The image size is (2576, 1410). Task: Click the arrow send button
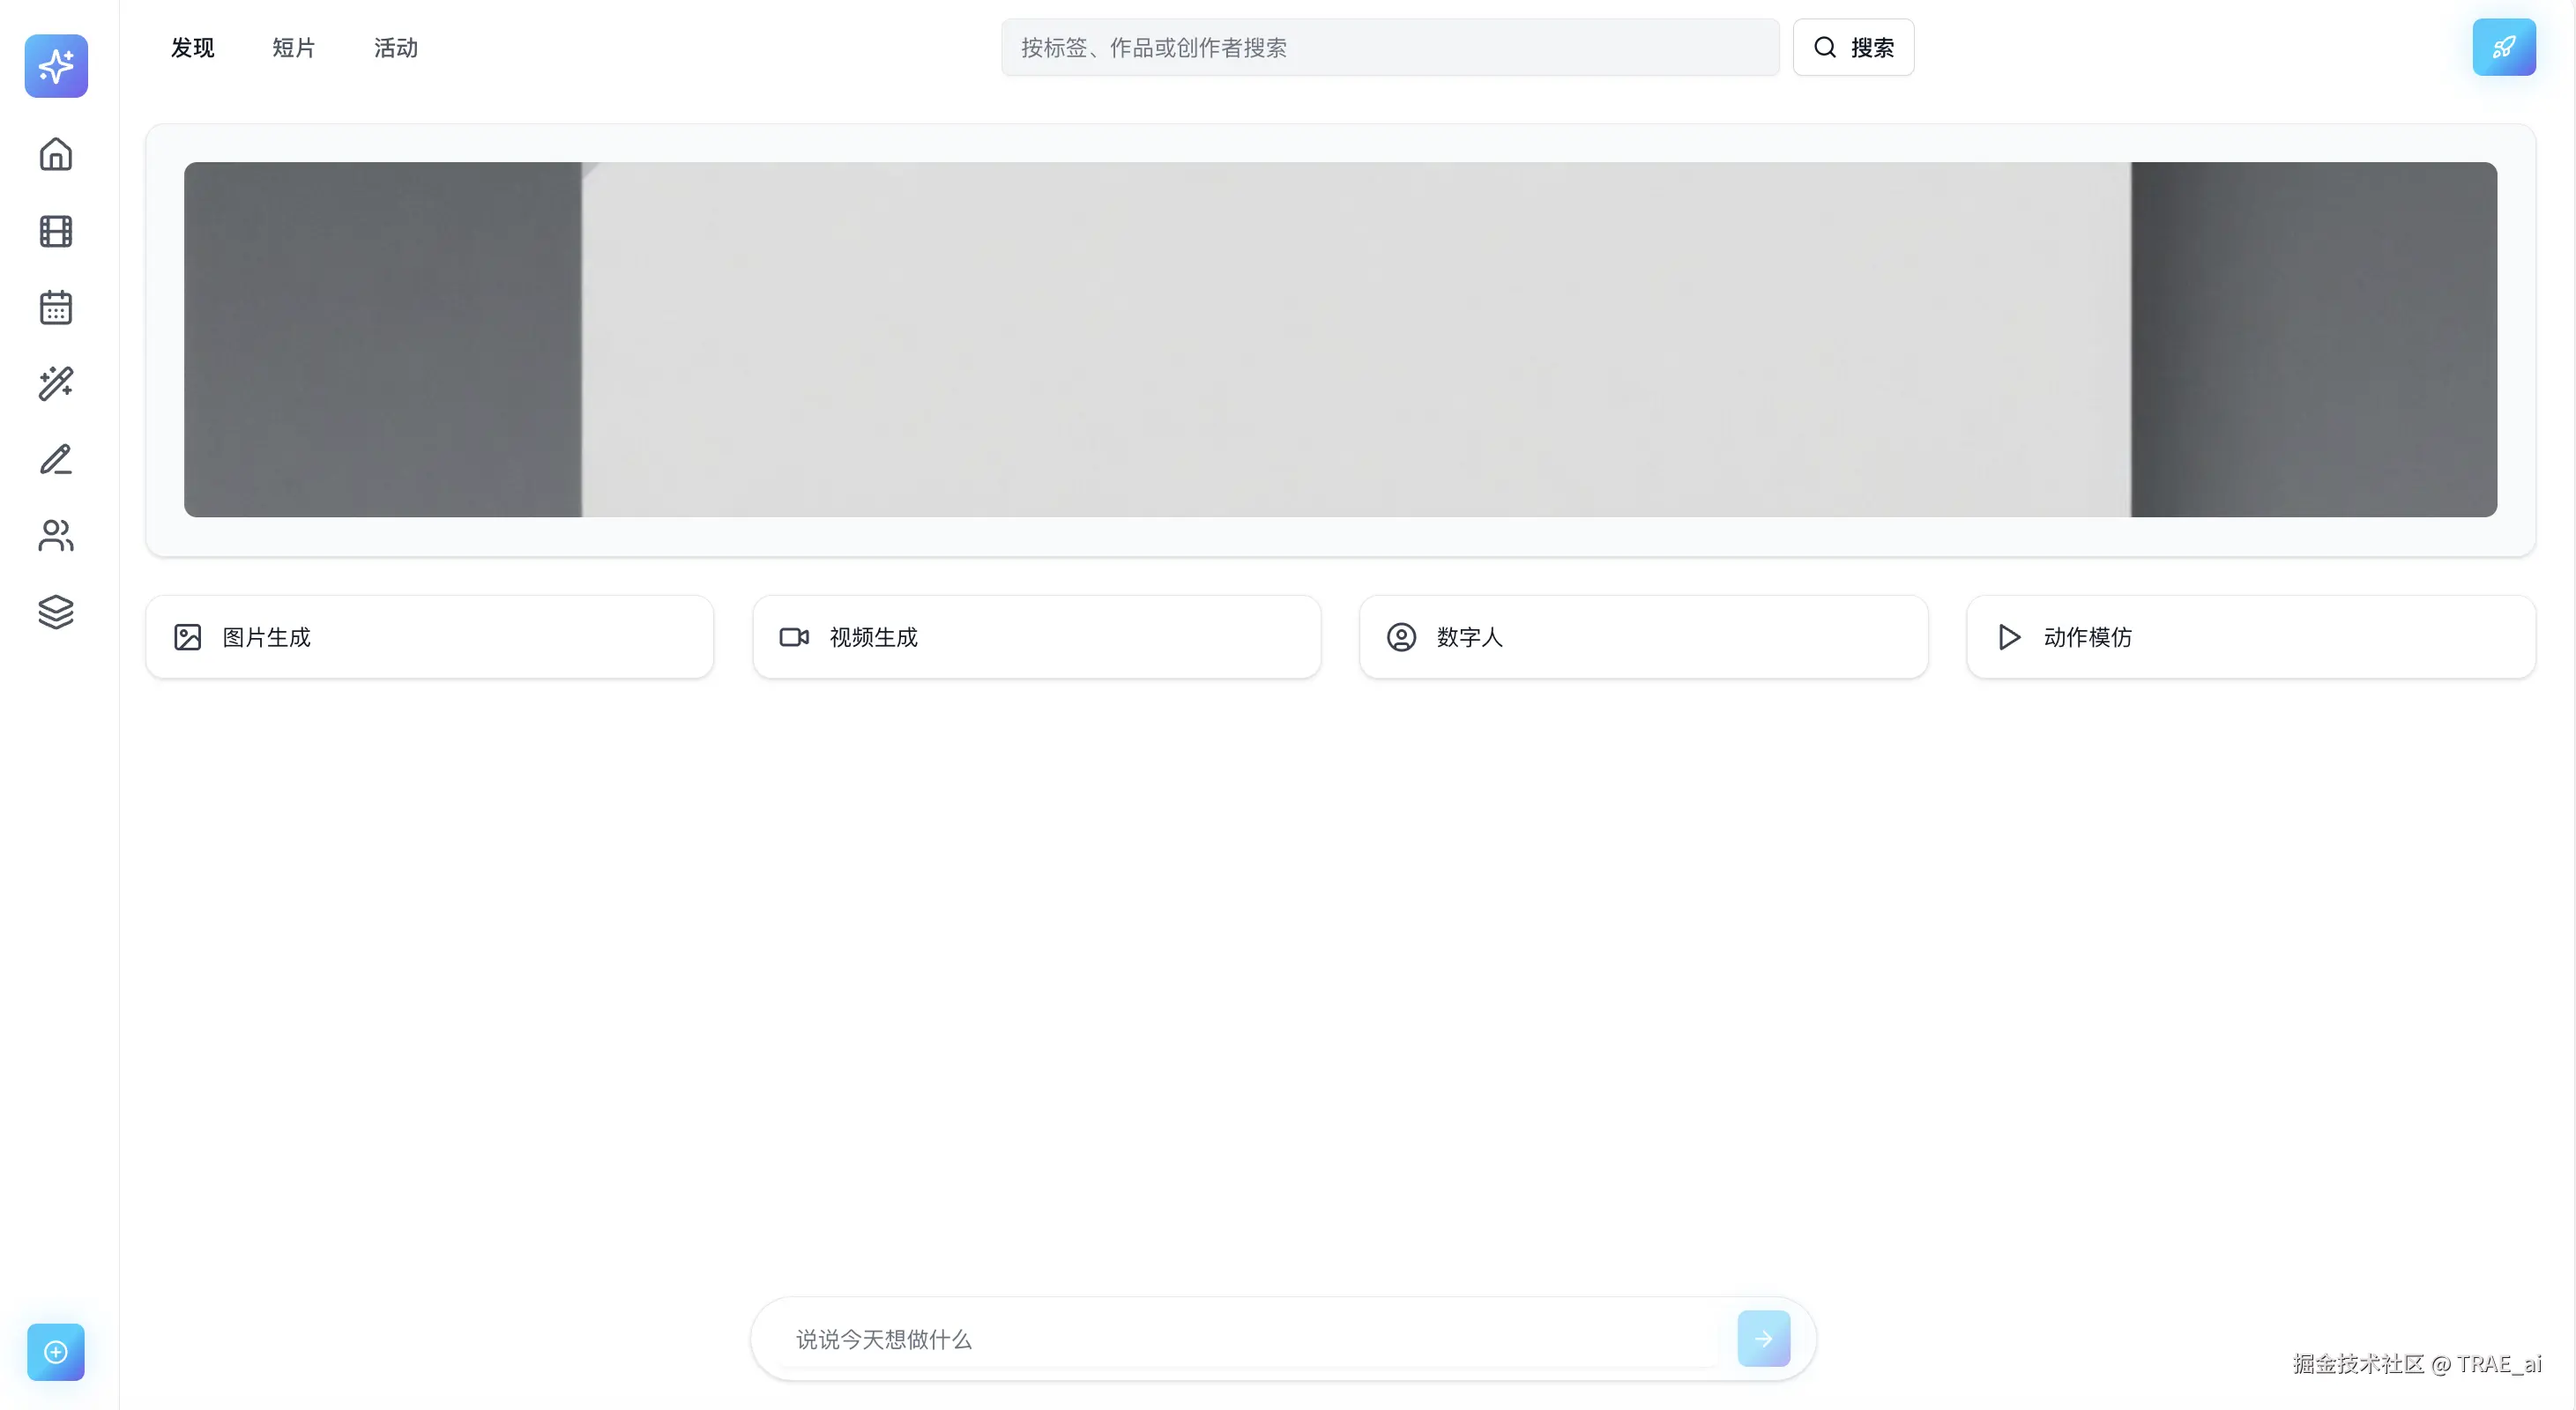point(1763,1338)
